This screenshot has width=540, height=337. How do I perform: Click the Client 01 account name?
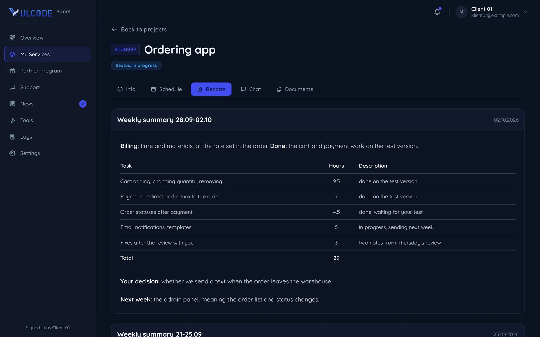pyautogui.click(x=482, y=9)
